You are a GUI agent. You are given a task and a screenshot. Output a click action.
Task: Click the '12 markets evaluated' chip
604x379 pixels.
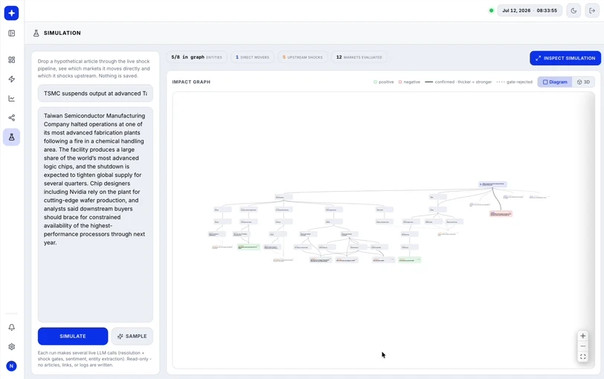359,57
